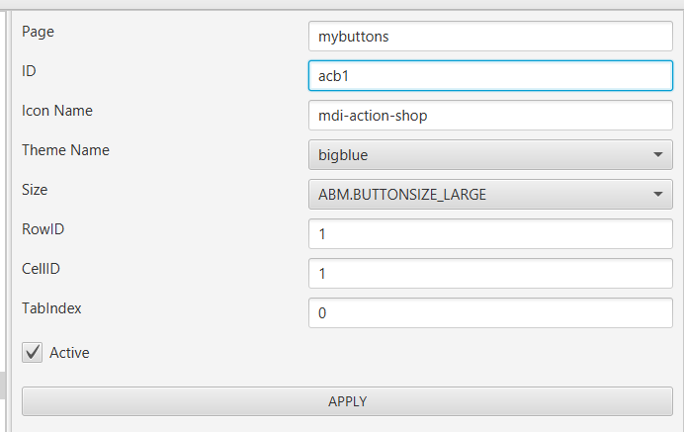Viewport: 684px width, 432px height.
Task: Focus the ID field containing acb1
Action: (490, 76)
